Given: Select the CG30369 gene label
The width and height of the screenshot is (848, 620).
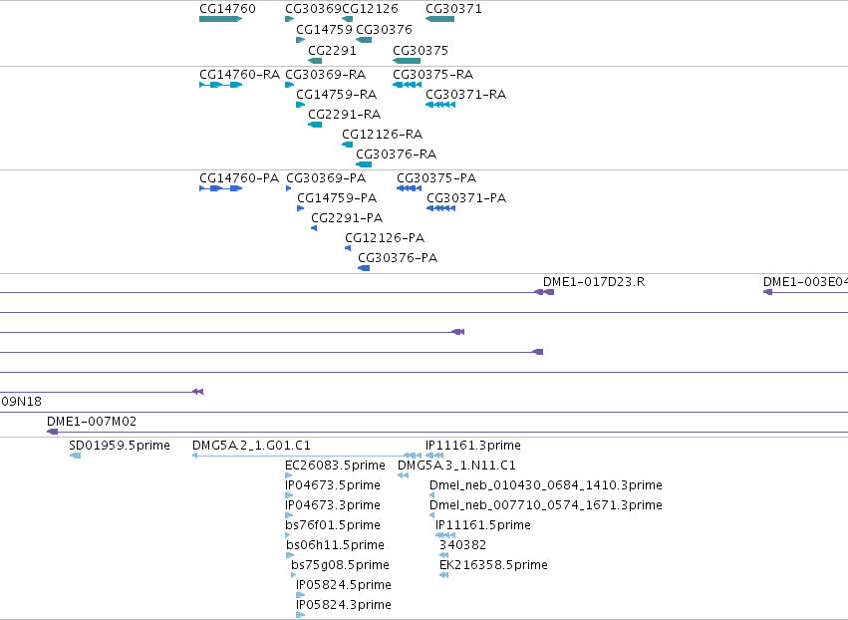Looking at the screenshot, I should pyautogui.click(x=313, y=9).
